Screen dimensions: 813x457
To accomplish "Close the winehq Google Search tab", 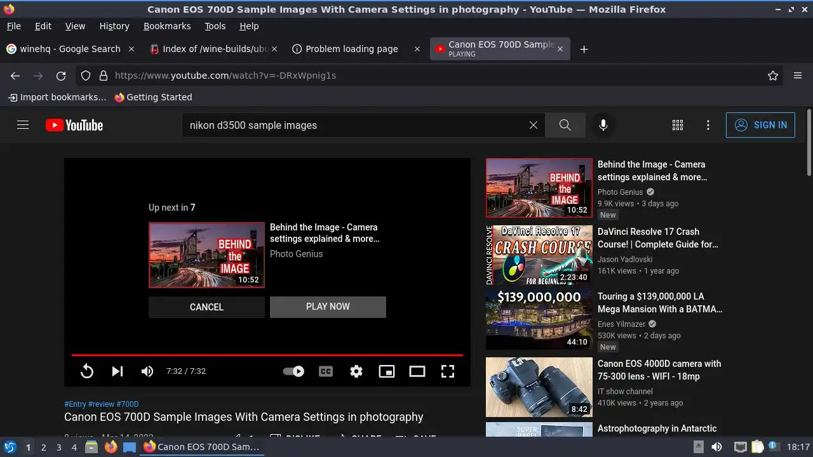I will point(131,49).
